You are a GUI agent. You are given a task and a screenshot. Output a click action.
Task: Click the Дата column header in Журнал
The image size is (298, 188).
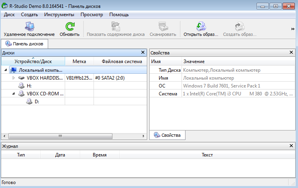point(60,155)
